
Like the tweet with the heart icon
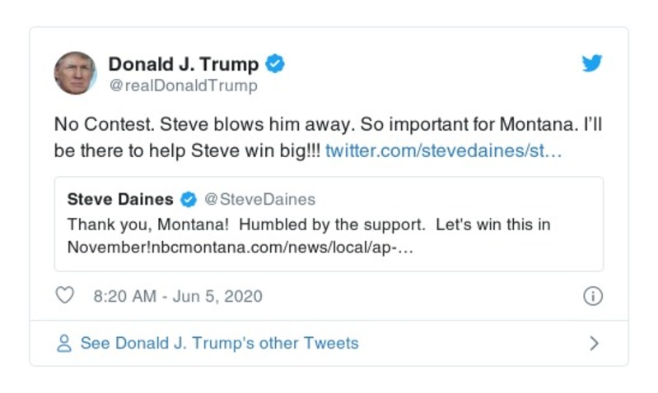(x=64, y=296)
